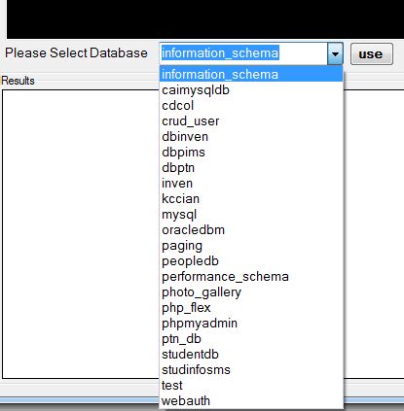Select 'webauth' database option
Image resolution: width=404 pixels, height=411 pixels.
251,401
